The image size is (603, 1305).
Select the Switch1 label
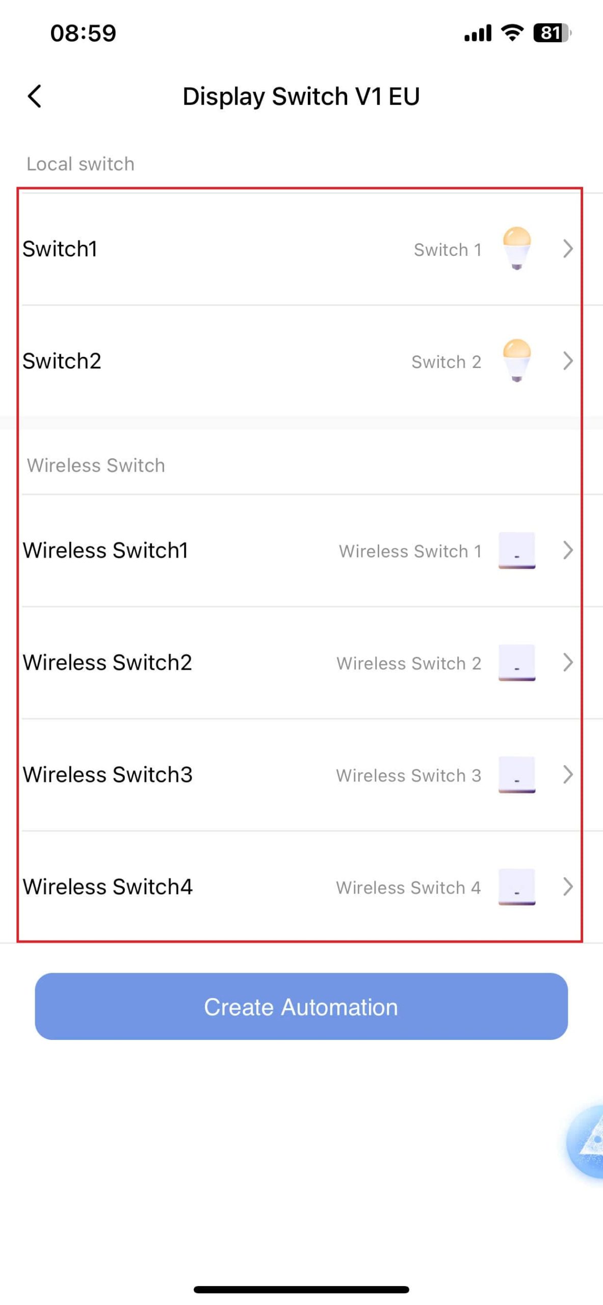point(60,249)
